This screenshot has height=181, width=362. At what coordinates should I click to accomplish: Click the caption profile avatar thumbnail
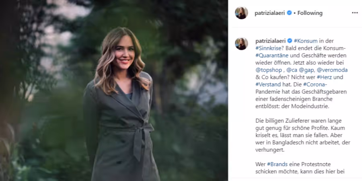pos(241,43)
